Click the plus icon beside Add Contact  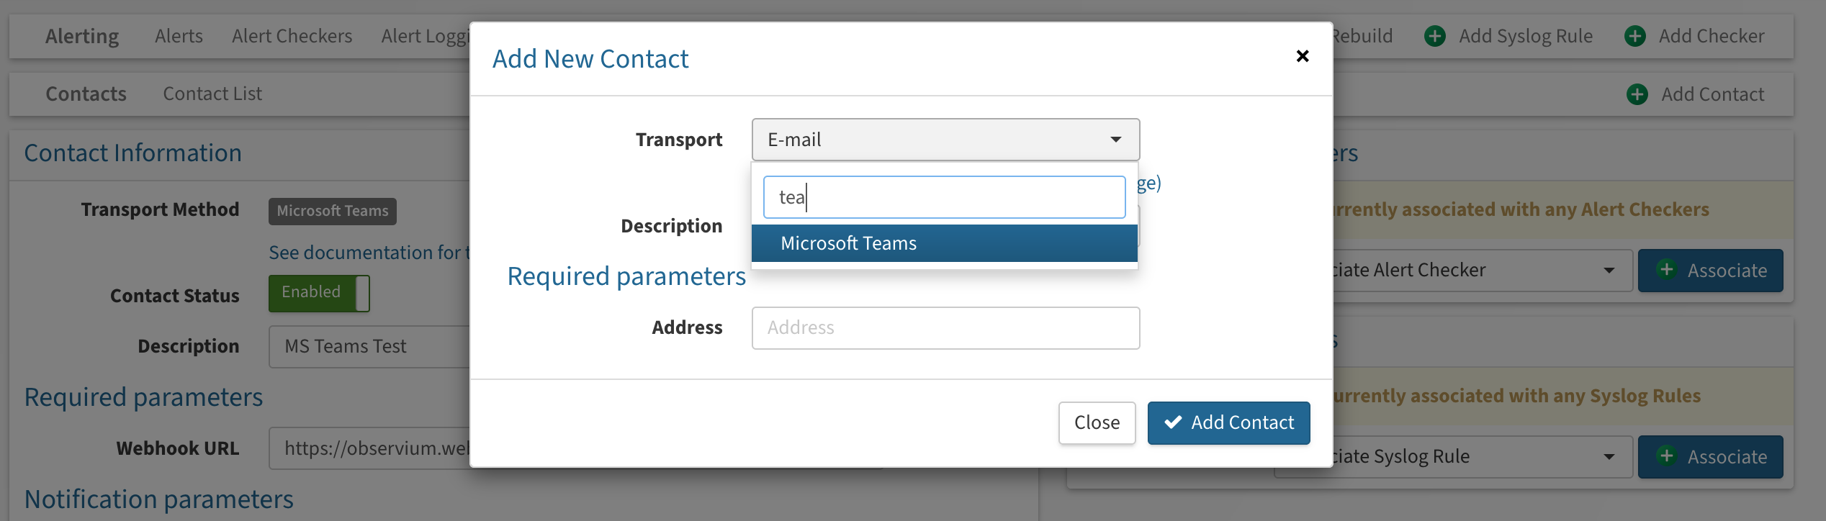click(x=1637, y=94)
